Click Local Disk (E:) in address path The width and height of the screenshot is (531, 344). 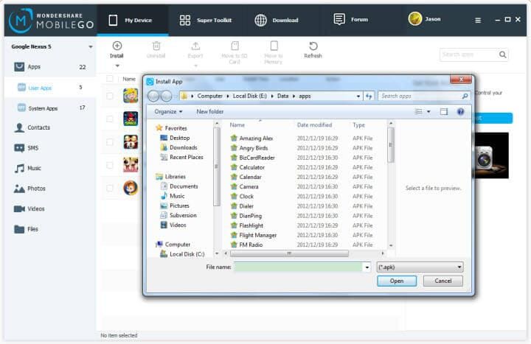coord(250,96)
